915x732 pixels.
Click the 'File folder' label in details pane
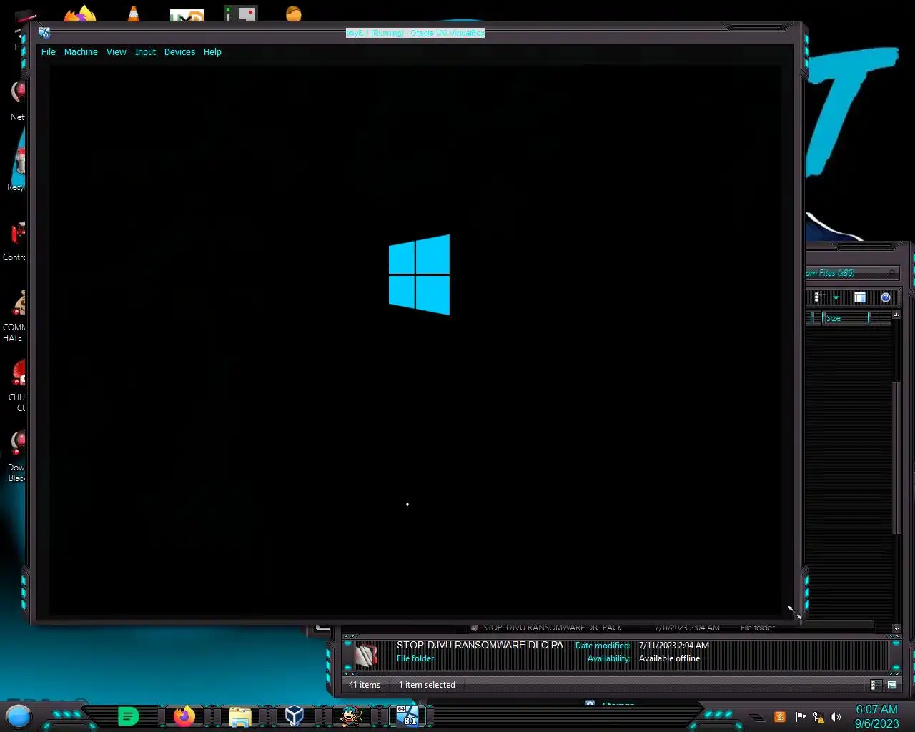(415, 658)
